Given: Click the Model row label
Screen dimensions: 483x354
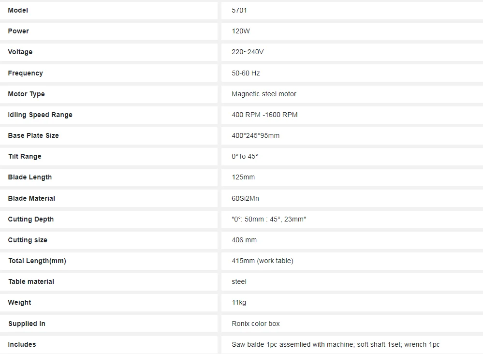Looking at the screenshot, I should coord(18,10).
